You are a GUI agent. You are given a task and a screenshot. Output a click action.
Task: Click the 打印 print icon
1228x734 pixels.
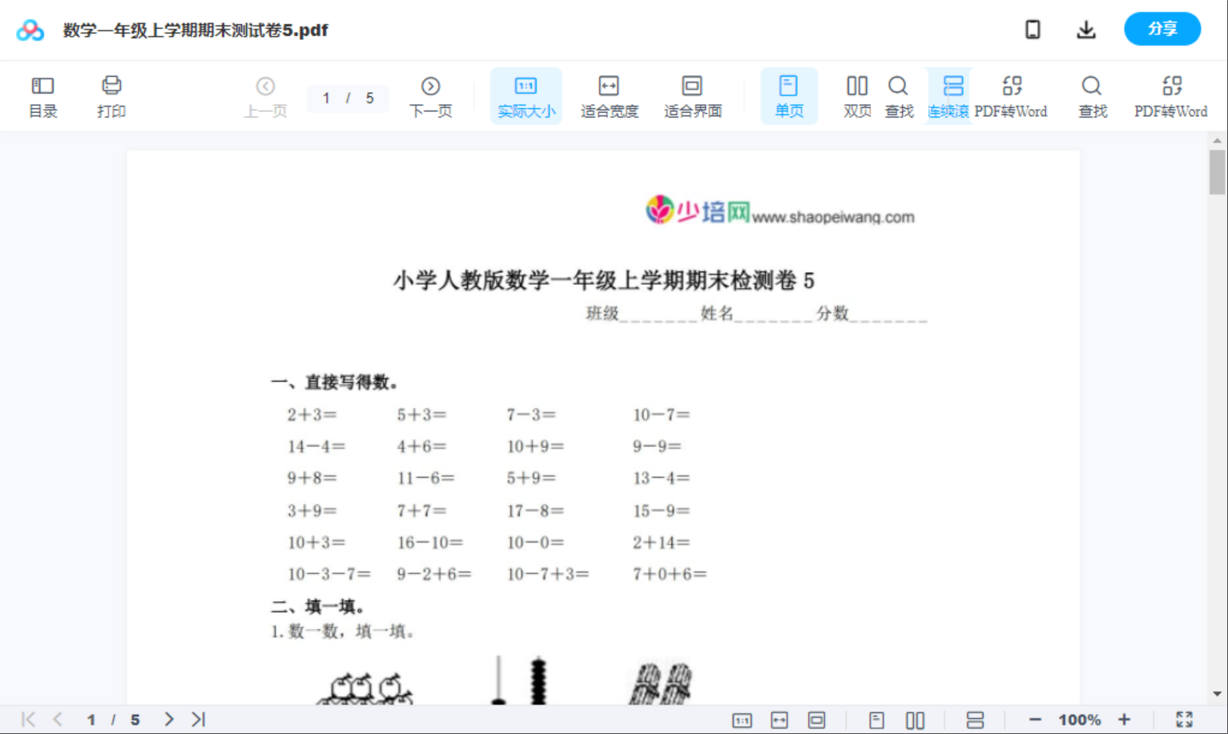pos(111,95)
